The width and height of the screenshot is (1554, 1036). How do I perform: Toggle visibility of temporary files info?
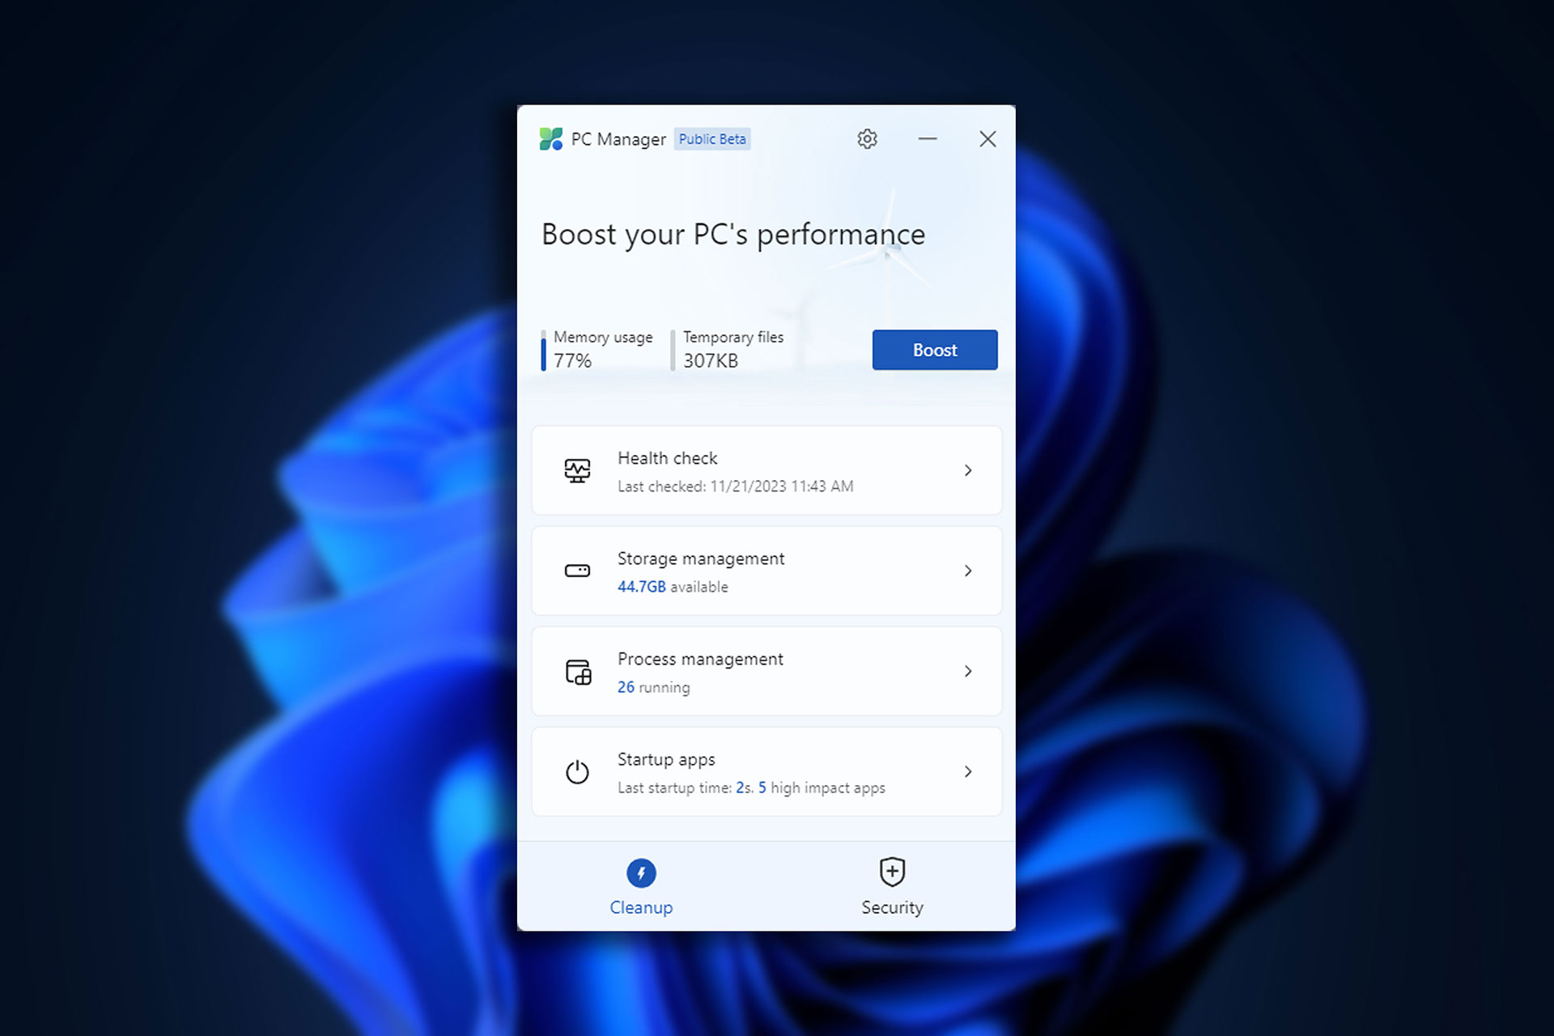coord(740,349)
